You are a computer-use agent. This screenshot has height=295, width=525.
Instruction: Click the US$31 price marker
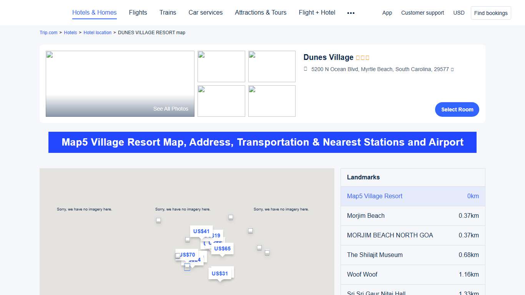pos(220,273)
